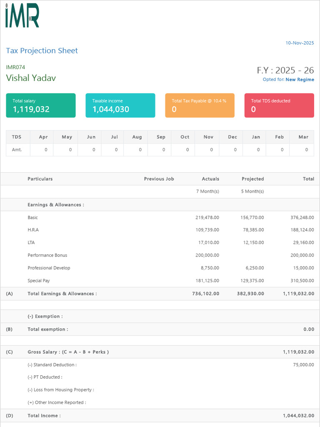Click Special Pay total 310,500.00
This screenshot has width=320, height=427.
302,281
